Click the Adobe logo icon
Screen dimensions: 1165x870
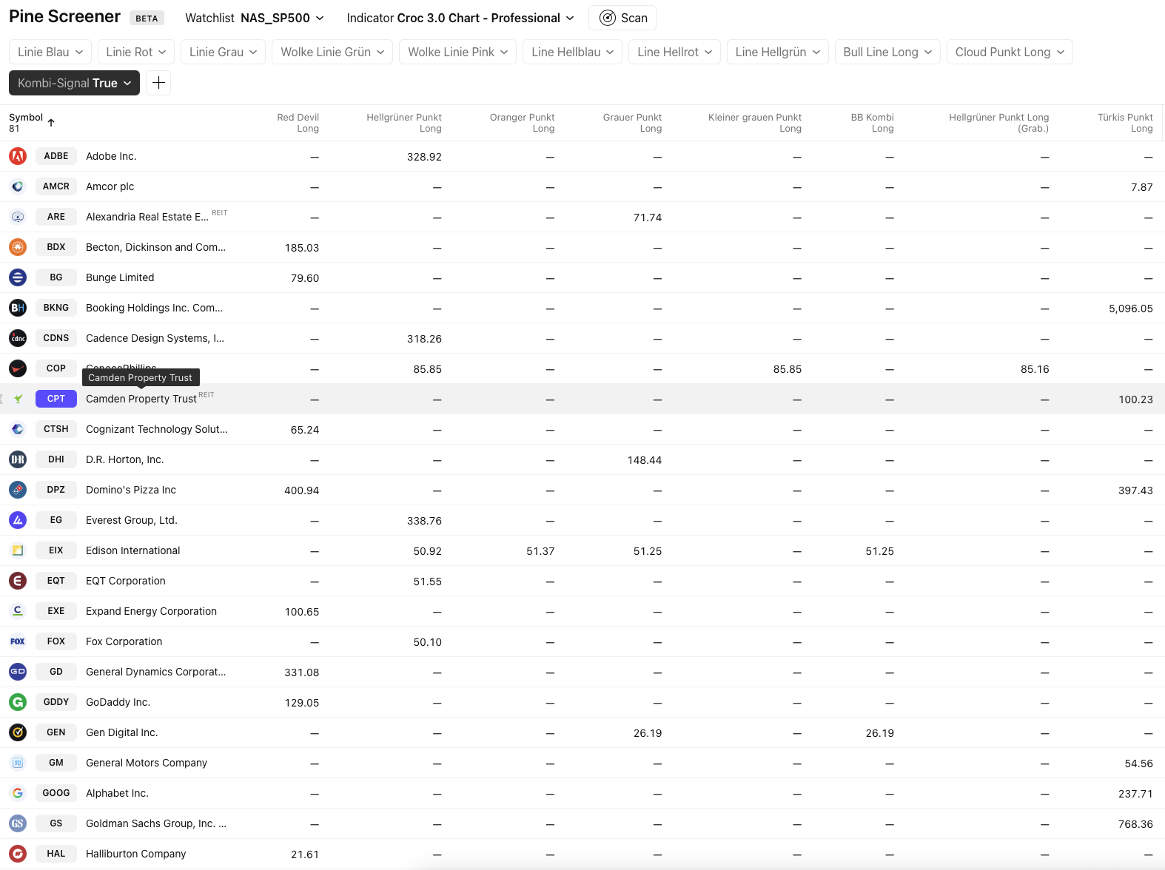(18, 156)
